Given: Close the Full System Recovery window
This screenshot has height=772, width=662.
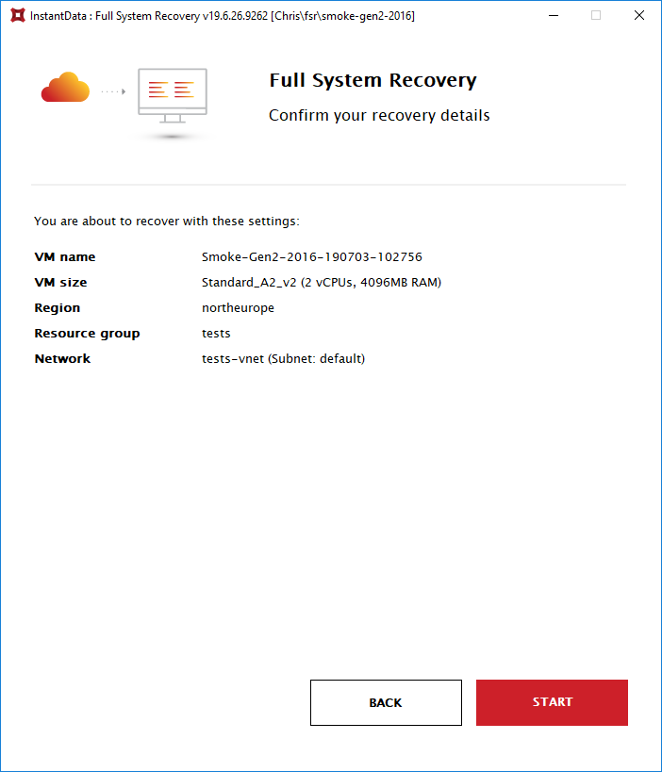Looking at the screenshot, I should (x=638, y=15).
